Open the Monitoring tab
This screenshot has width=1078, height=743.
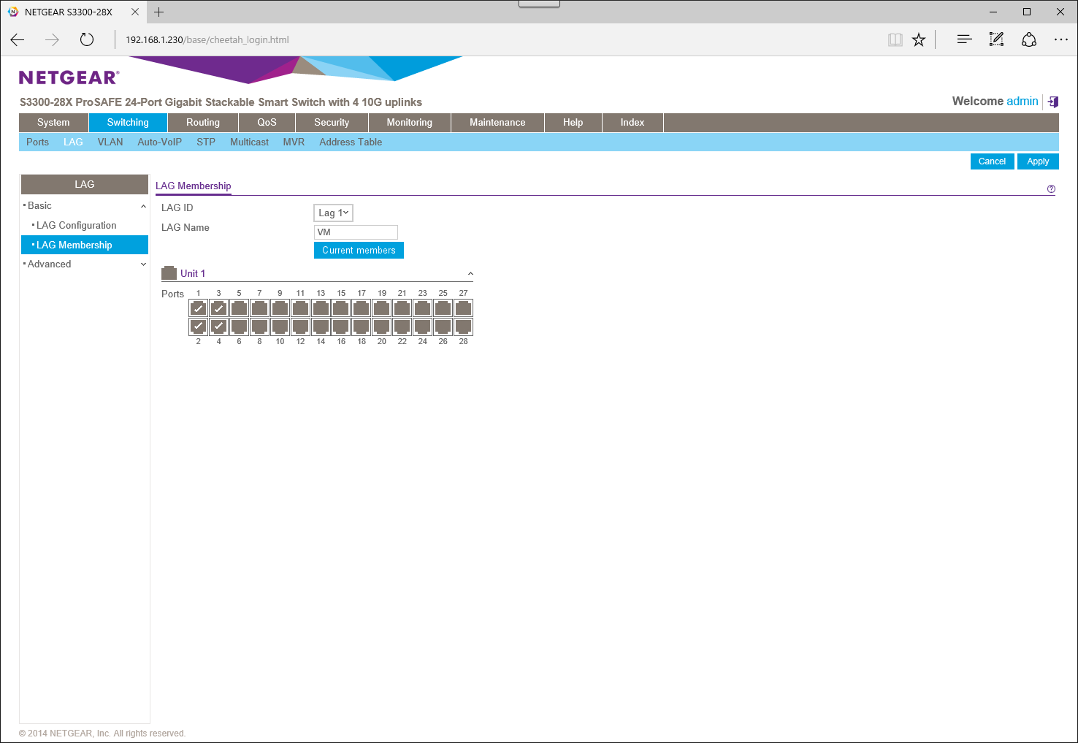click(x=410, y=123)
